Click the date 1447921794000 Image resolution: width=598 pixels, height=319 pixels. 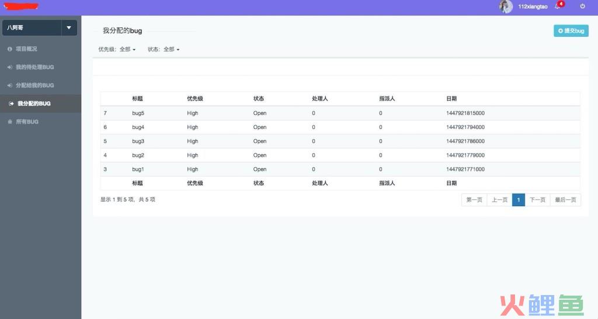tap(465, 127)
